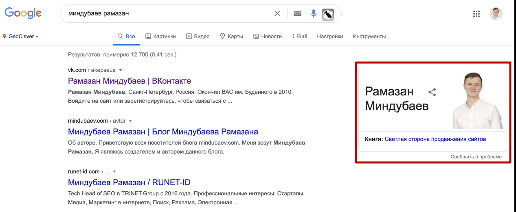Open the Рамазан Миндубаев ВКонтакте result
516x212 pixels.
coord(130,81)
